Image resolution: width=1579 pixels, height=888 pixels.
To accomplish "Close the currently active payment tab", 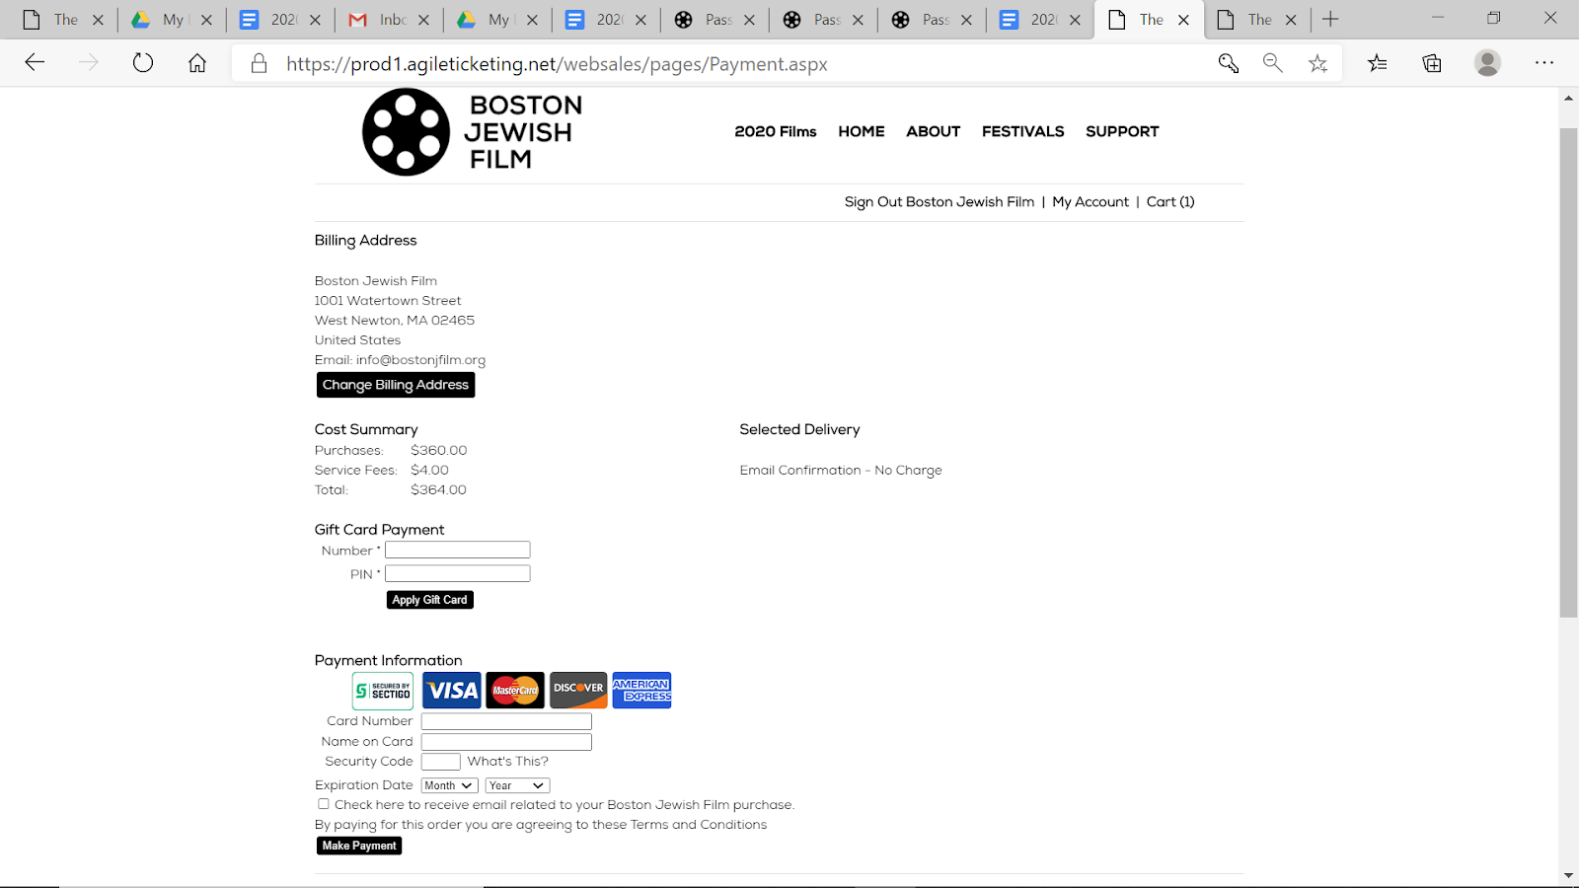I will tap(1183, 20).
